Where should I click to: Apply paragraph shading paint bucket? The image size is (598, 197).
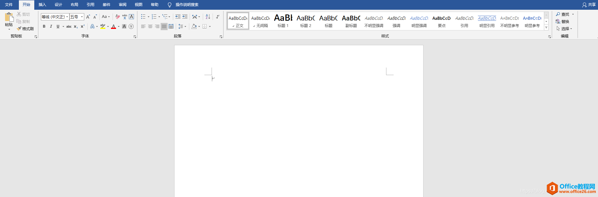tap(194, 26)
